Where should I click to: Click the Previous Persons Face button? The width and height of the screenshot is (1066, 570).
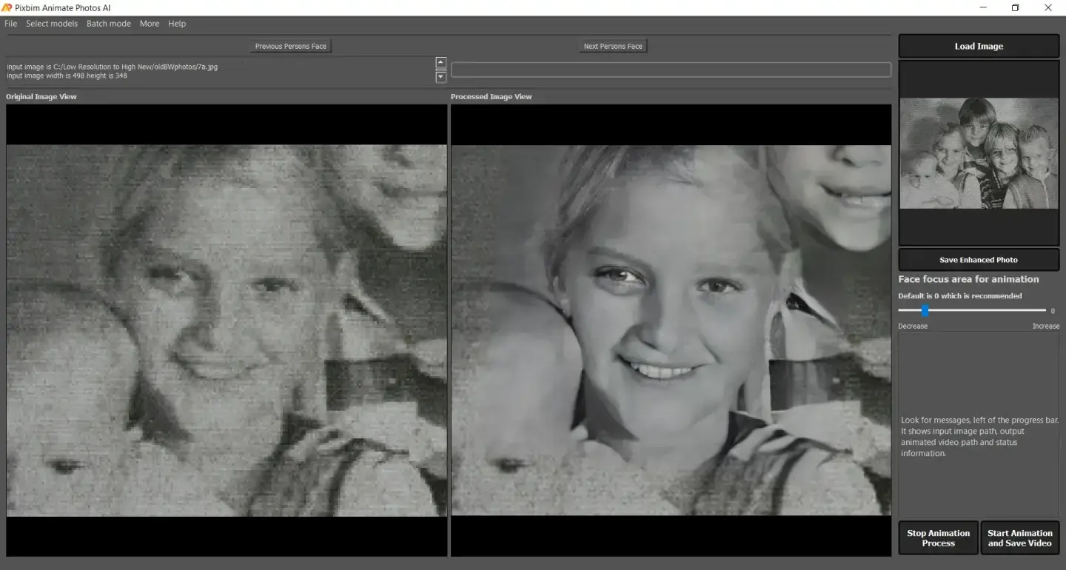coord(290,45)
